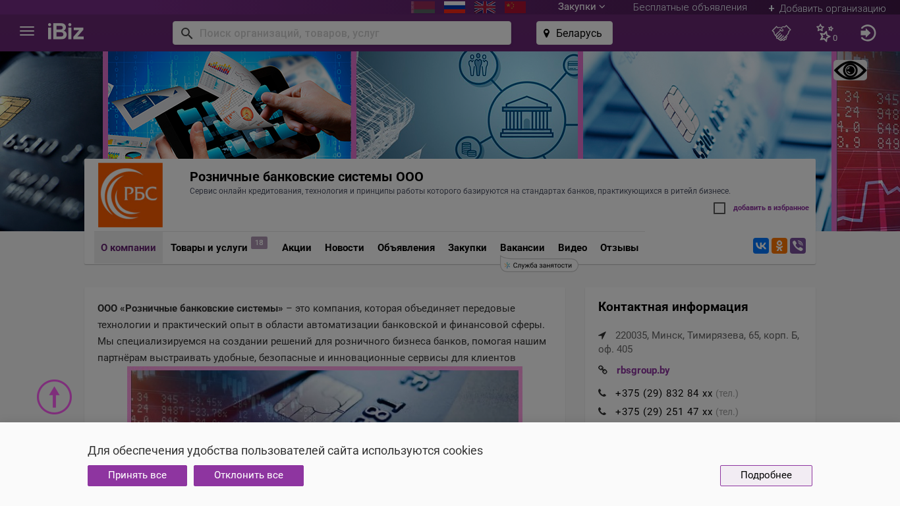Viewport: 900px width, 506px height.
Task: Share via VK icon
Action: (761, 246)
